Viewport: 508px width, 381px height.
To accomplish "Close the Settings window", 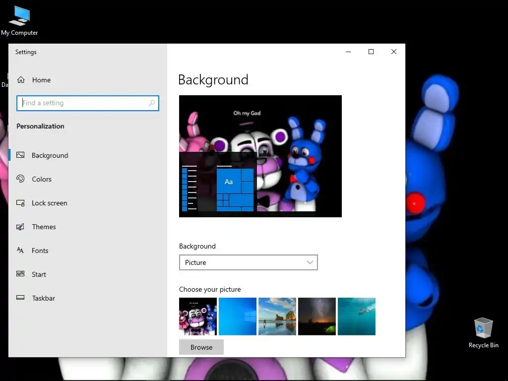I will pyautogui.click(x=393, y=52).
